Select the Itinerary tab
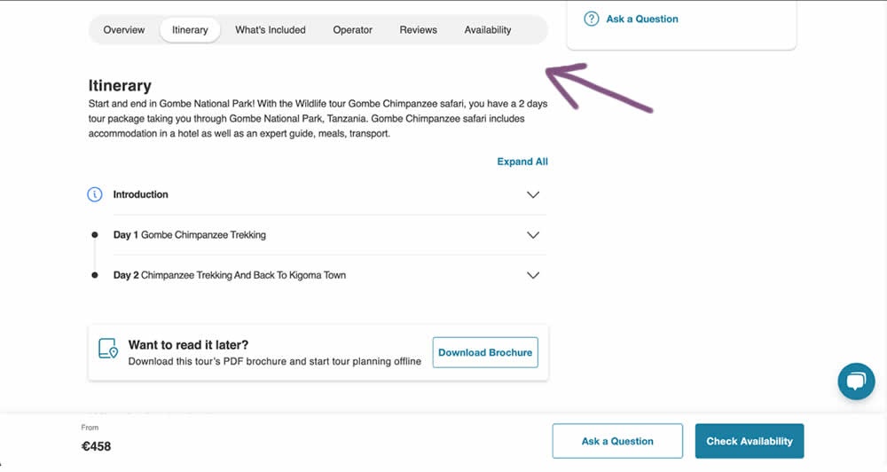Image resolution: width=887 pixels, height=472 pixels. click(x=190, y=30)
